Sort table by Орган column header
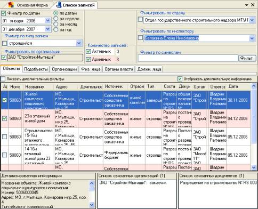 click(x=200, y=87)
